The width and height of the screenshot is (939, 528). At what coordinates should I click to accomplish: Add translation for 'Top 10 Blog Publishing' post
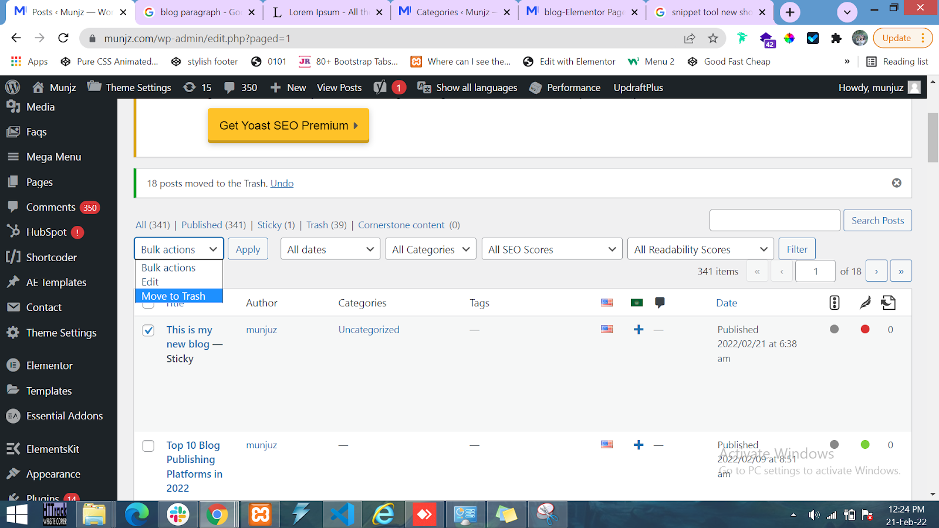click(639, 445)
